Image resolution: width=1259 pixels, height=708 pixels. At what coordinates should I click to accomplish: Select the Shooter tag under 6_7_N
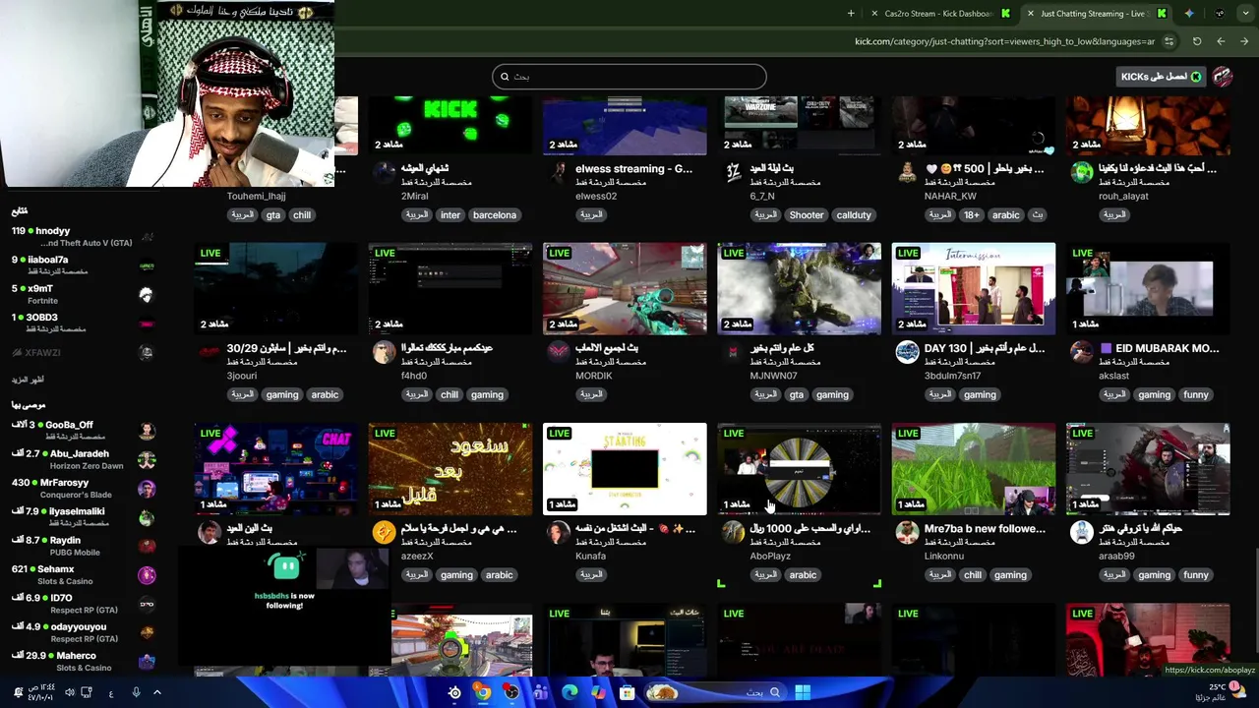(806, 215)
